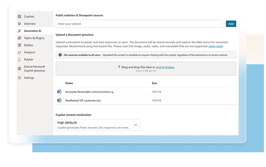The height and width of the screenshot is (167, 266).
Task: Click the Add button
Action: [231, 24]
